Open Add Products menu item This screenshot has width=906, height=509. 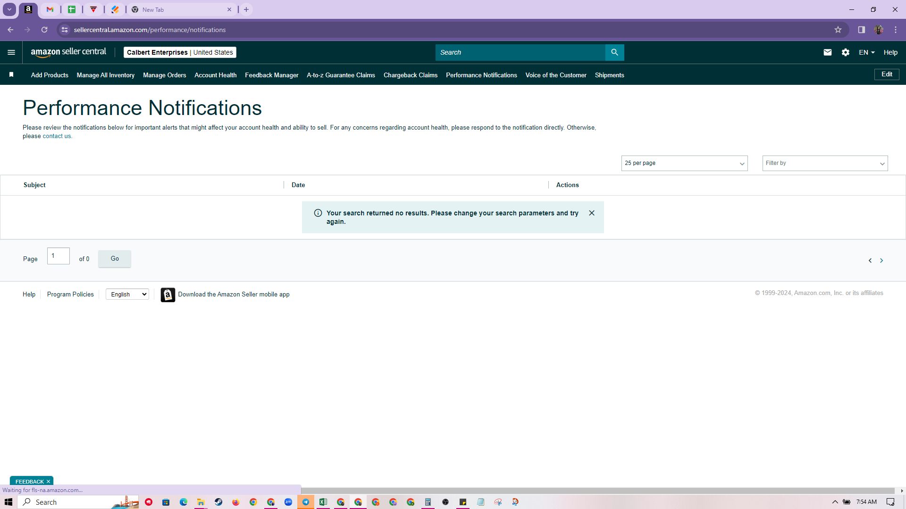tap(50, 75)
